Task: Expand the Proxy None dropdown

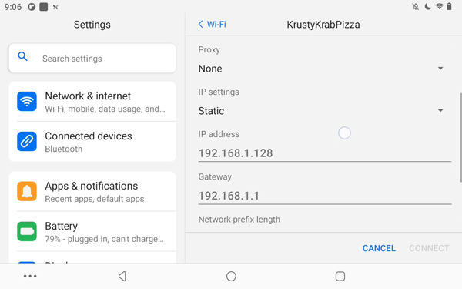Action: 323,69
